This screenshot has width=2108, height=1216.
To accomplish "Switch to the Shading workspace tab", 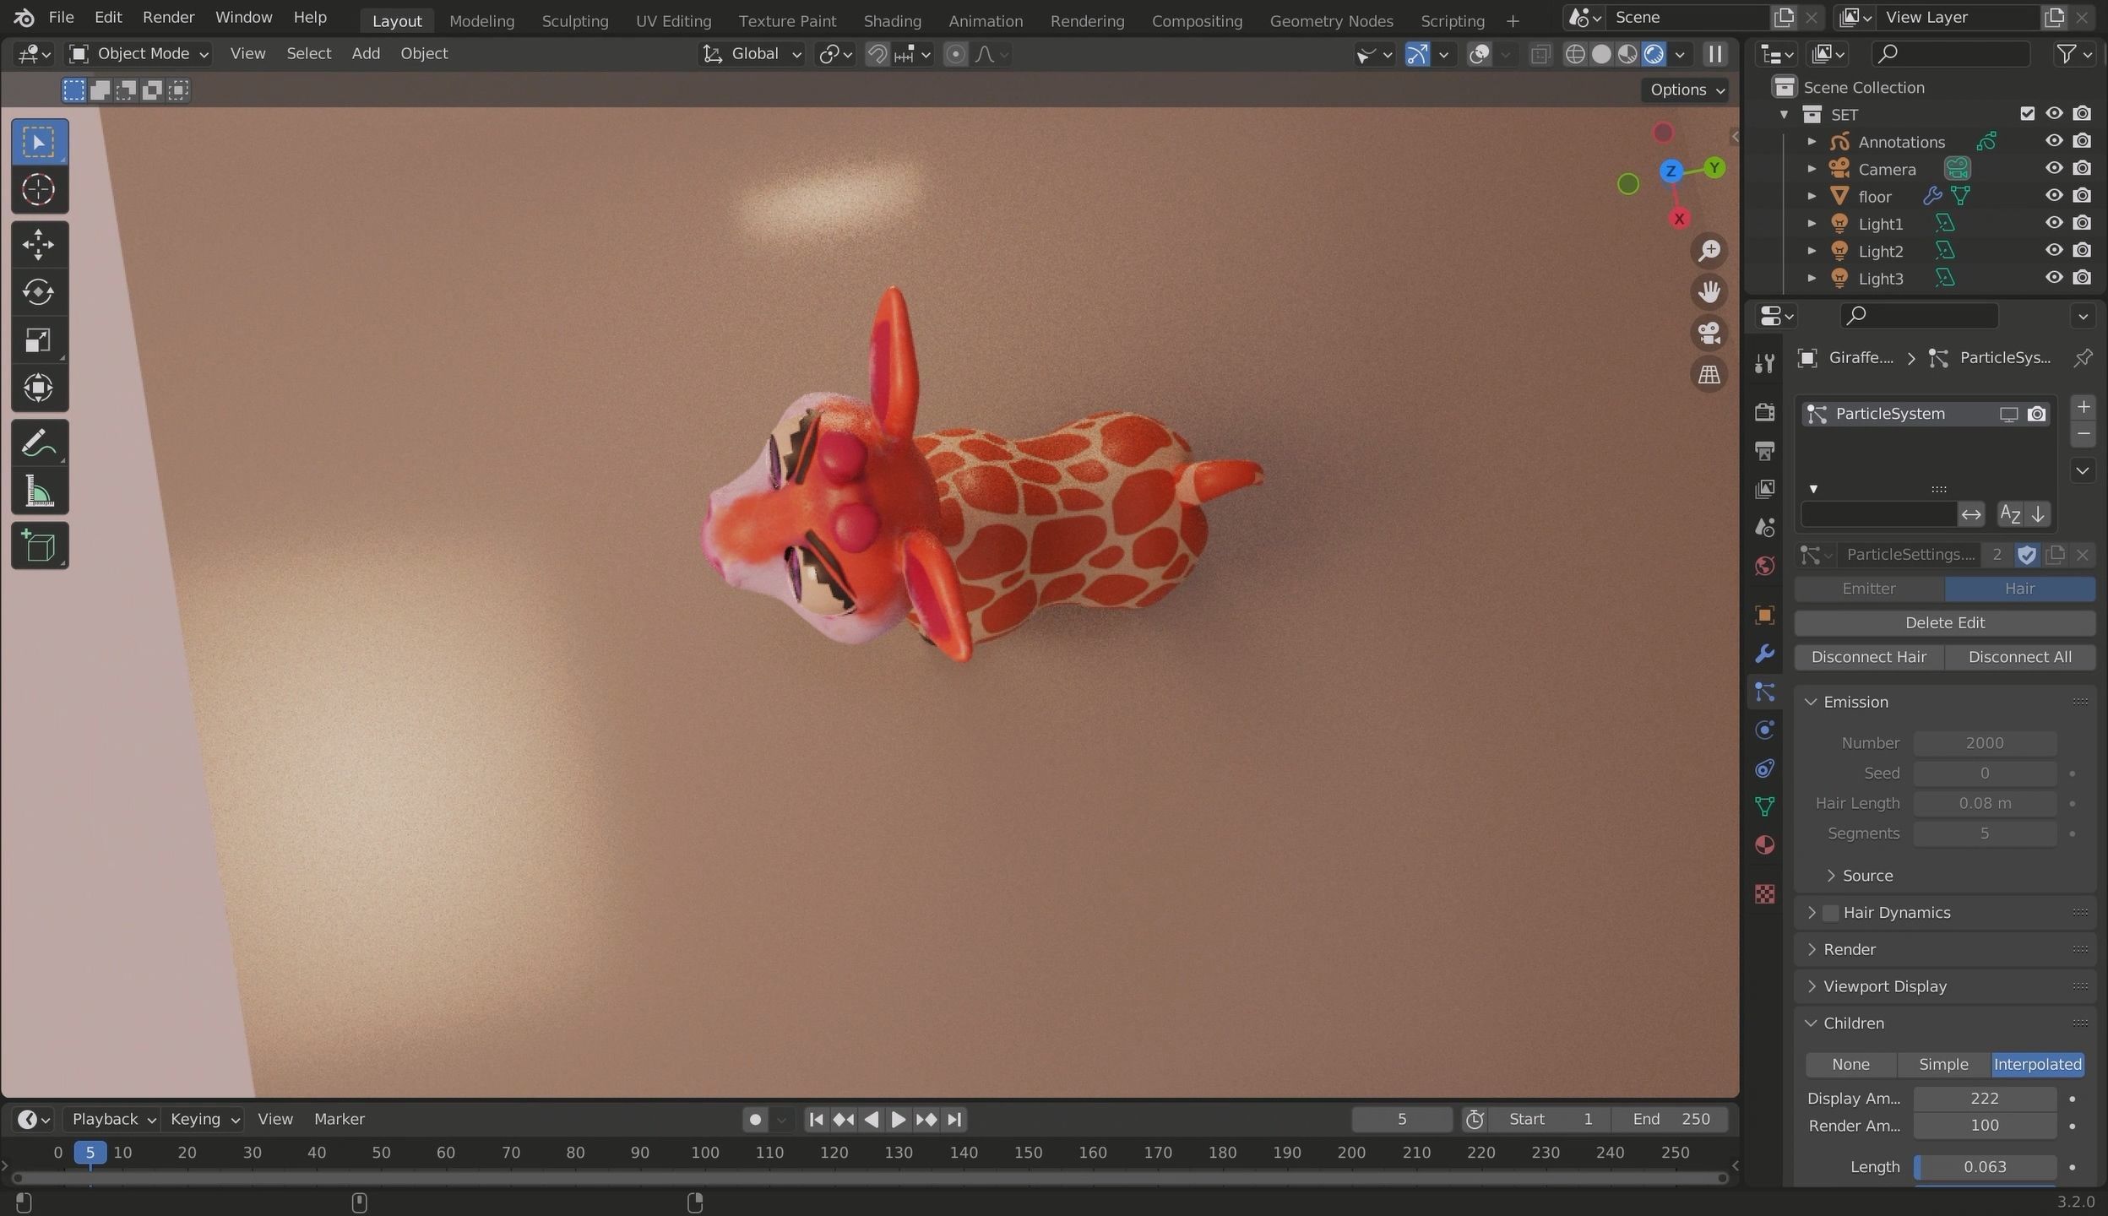I will click(892, 21).
